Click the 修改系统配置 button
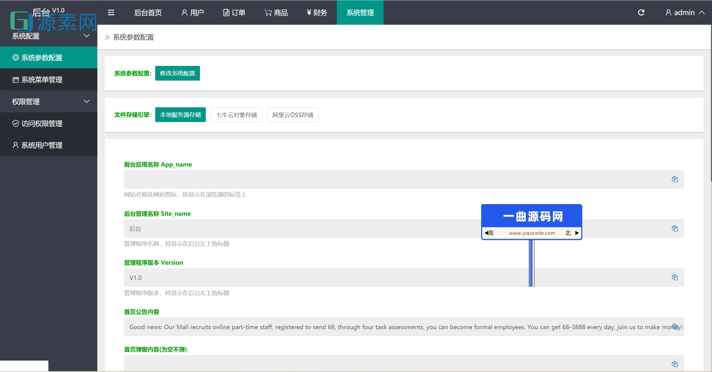Screen dimensions: 712x372 177,73
